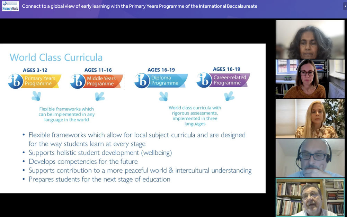Select the Primary Years Programme logo

(x=35, y=81)
